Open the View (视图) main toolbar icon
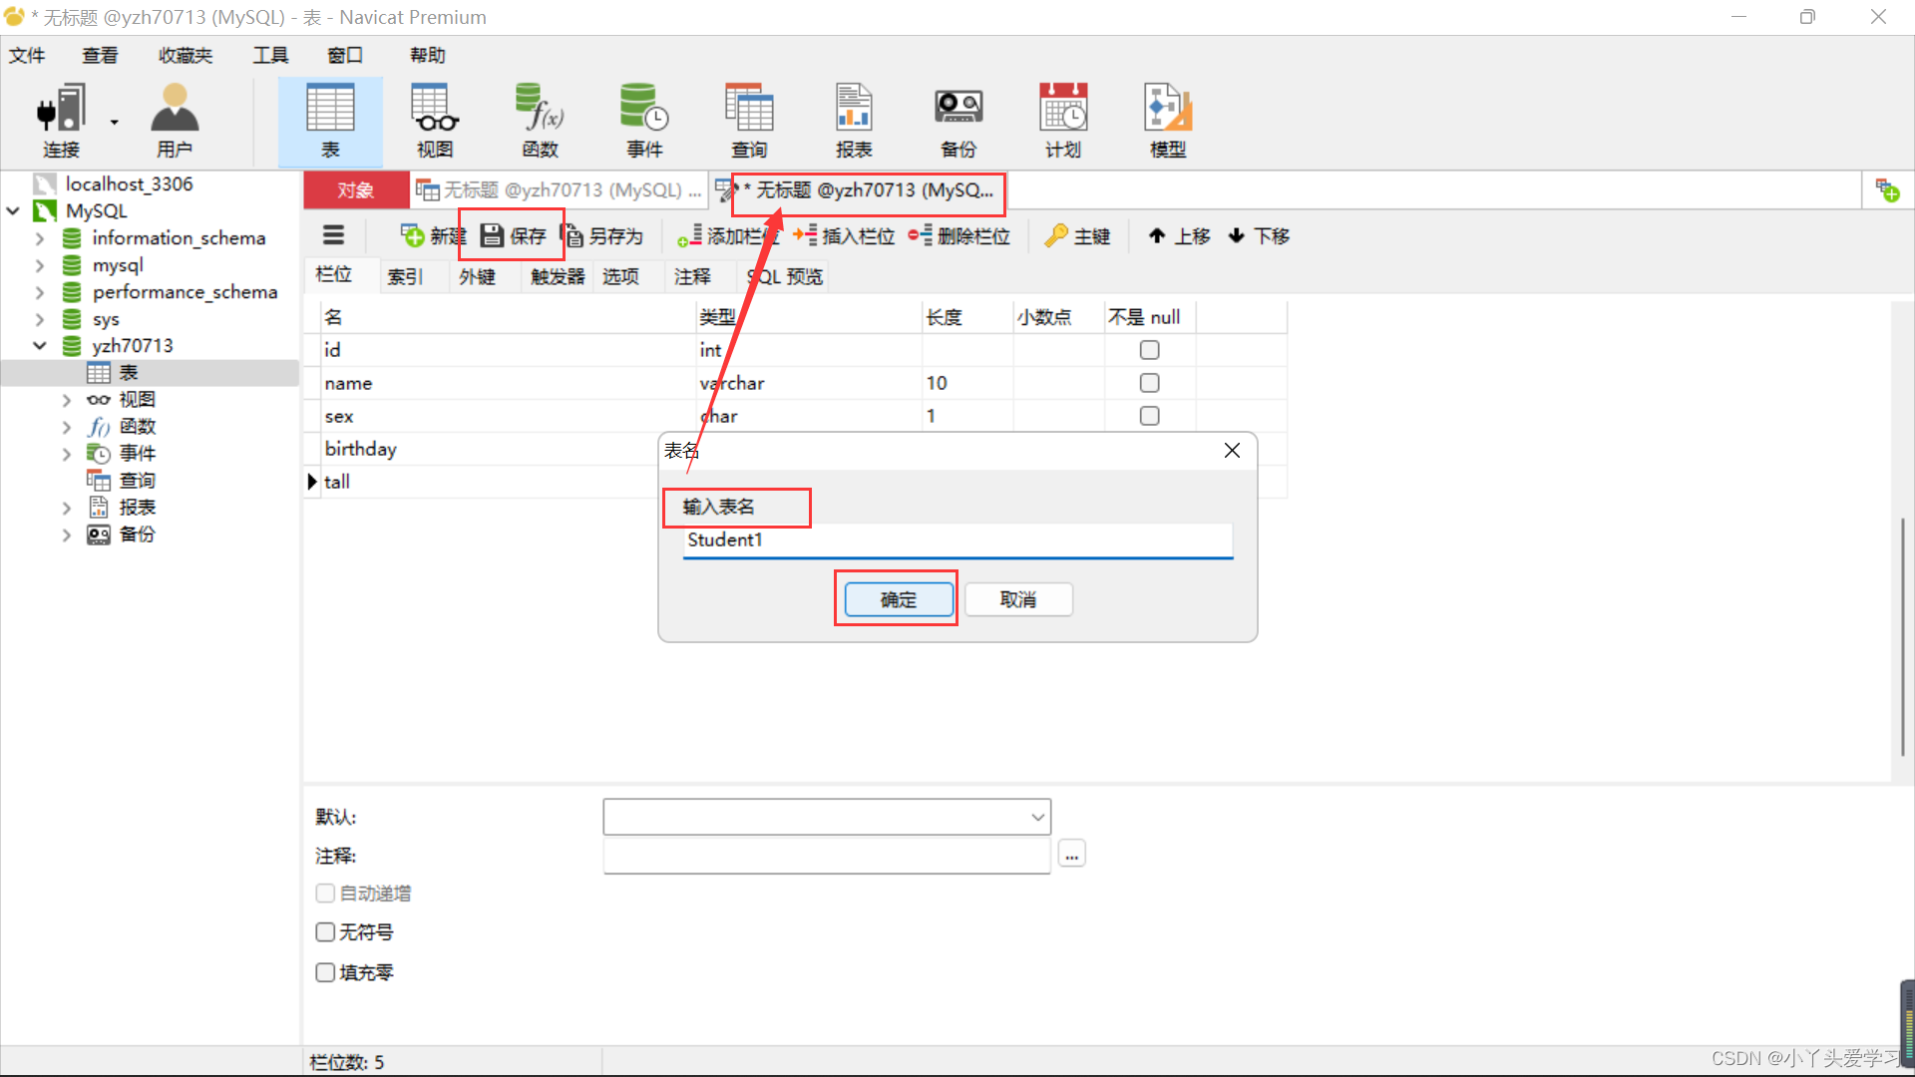 (435, 121)
